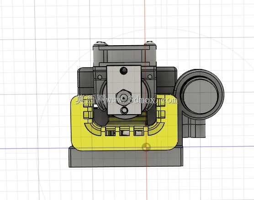Select the hexagonal nozzle on the plate
The width and height of the screenshot is (254, 200).
tap(124, 98)
